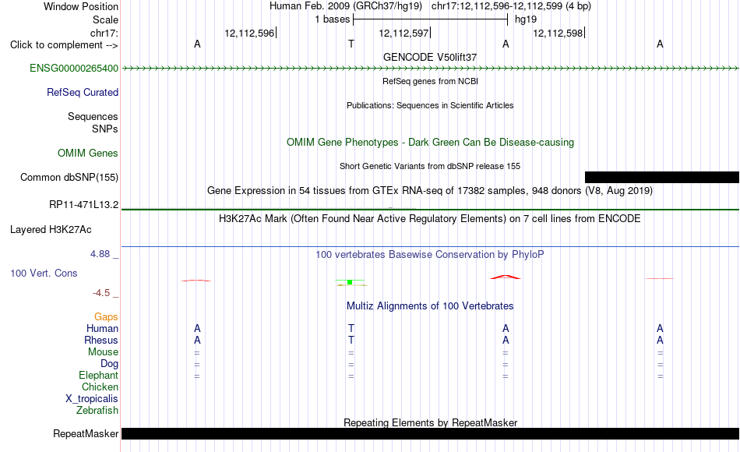Viewport: 740px width, 452px height.
Task: Click the black dbSNP variant block
Action: point(661,177)
